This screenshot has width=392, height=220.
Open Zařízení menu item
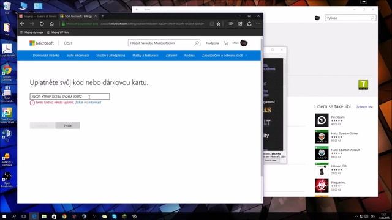(171, 56)
